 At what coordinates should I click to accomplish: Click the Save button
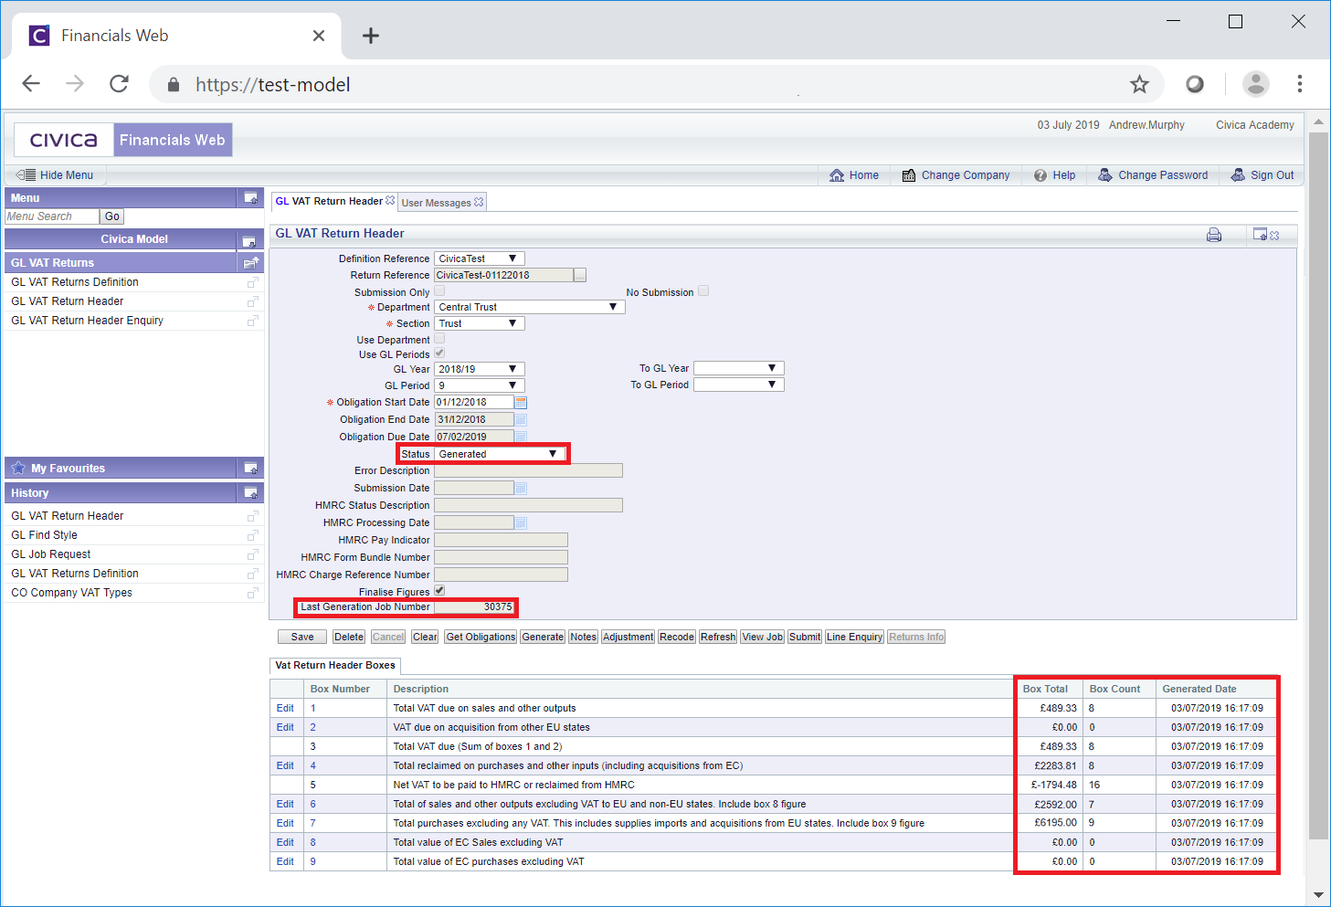[302, 637]
